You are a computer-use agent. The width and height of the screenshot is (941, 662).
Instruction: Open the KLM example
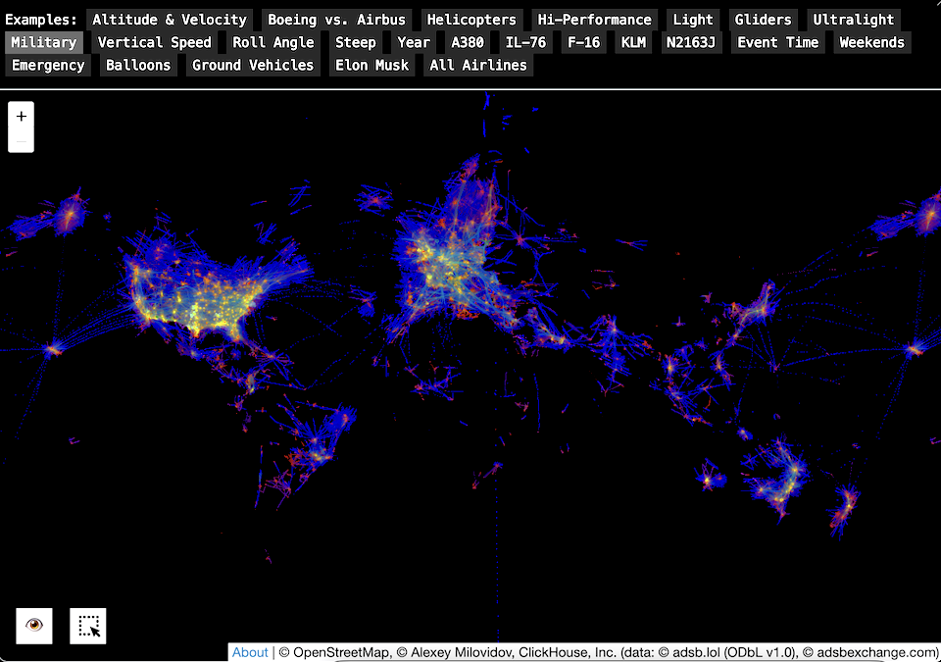tap(633, 42)
